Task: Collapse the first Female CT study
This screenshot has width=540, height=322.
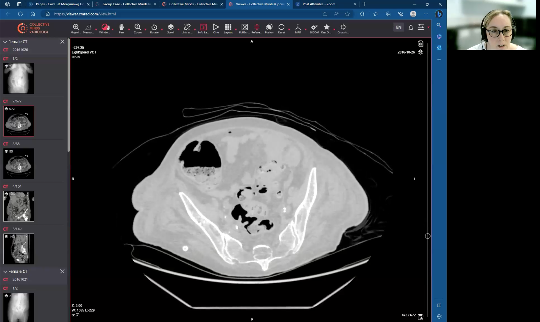Action: click(x=5, y=41)
